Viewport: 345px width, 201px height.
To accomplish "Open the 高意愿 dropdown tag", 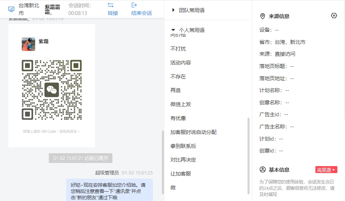I will (326, 170).
